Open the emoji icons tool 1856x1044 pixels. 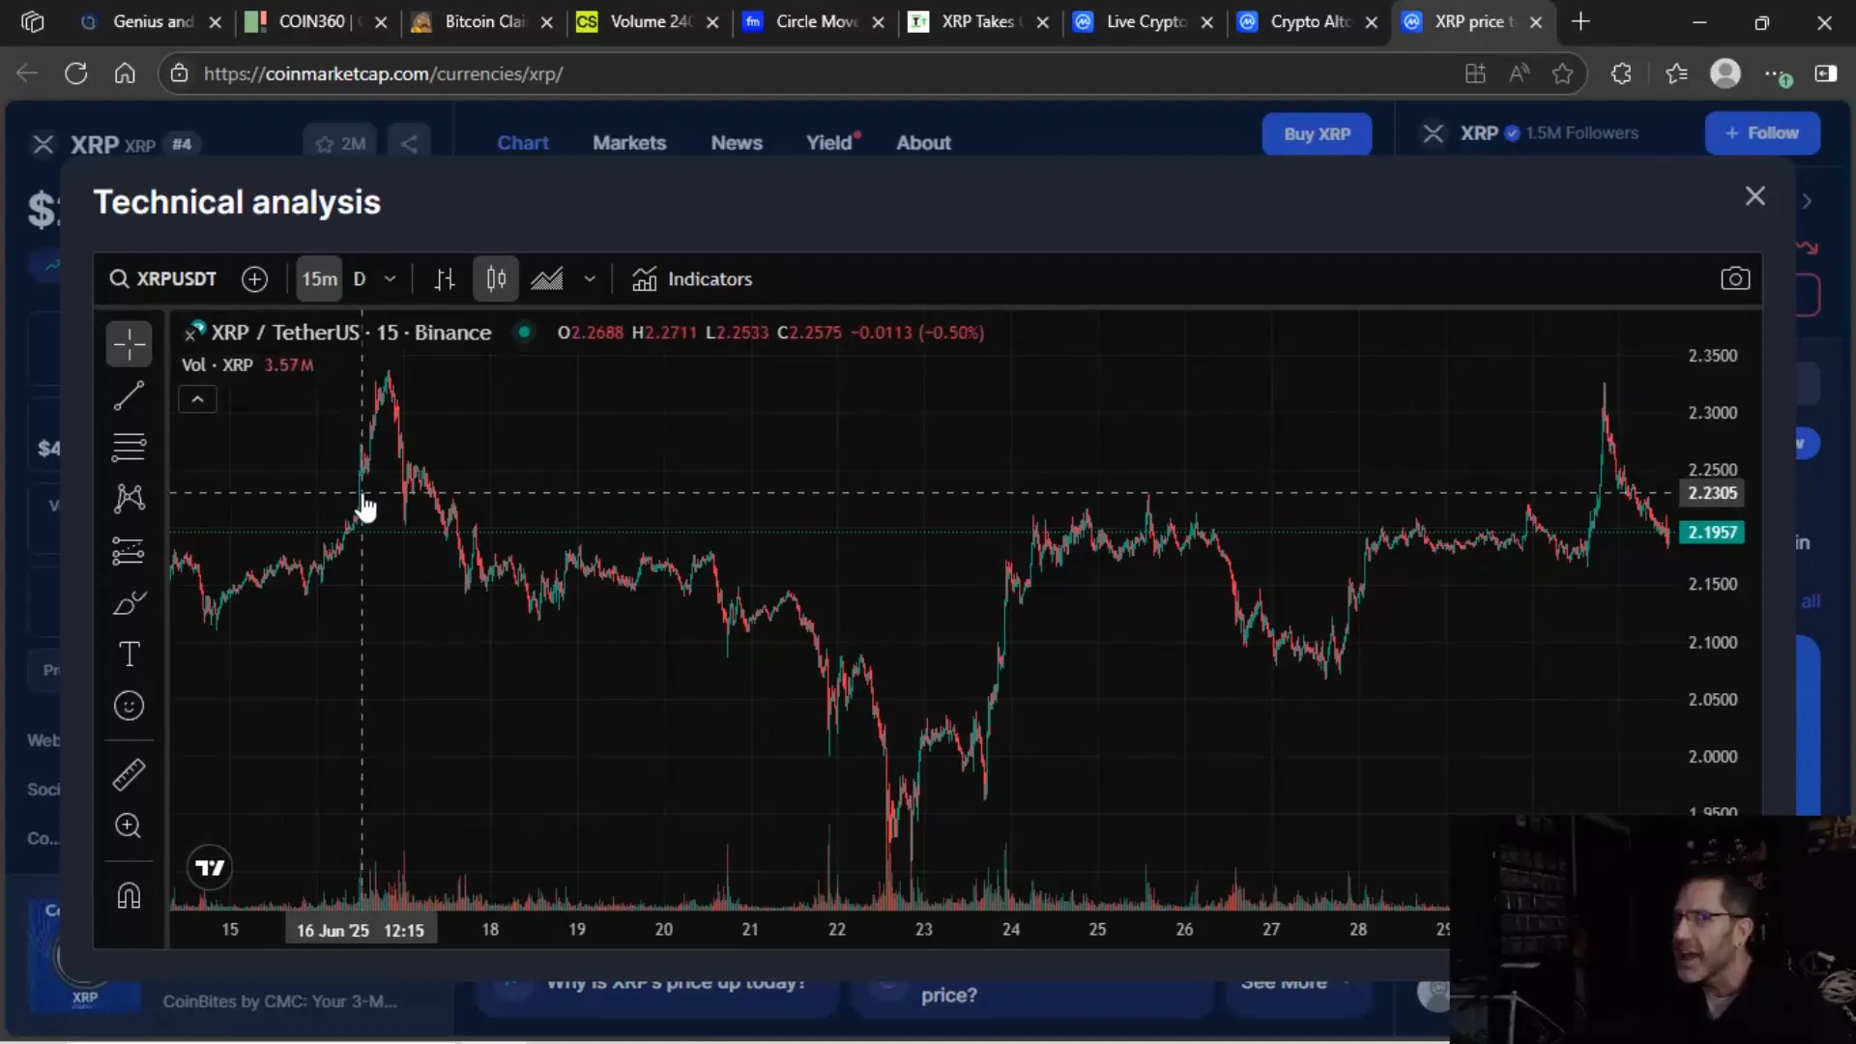129,706
